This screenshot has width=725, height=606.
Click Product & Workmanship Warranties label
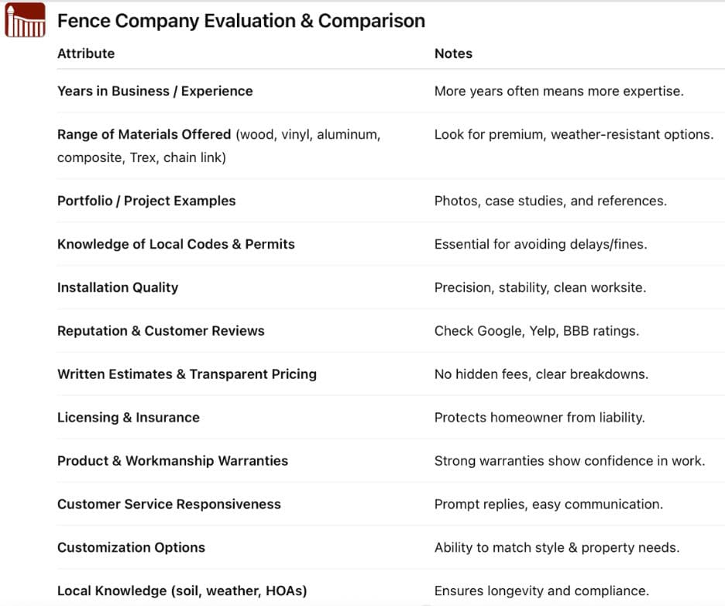click(173, 461)
